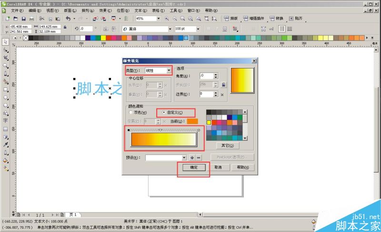Pick the yellow swatch in dialog palette
Screen dimensions: 381x232
[209, 123]
